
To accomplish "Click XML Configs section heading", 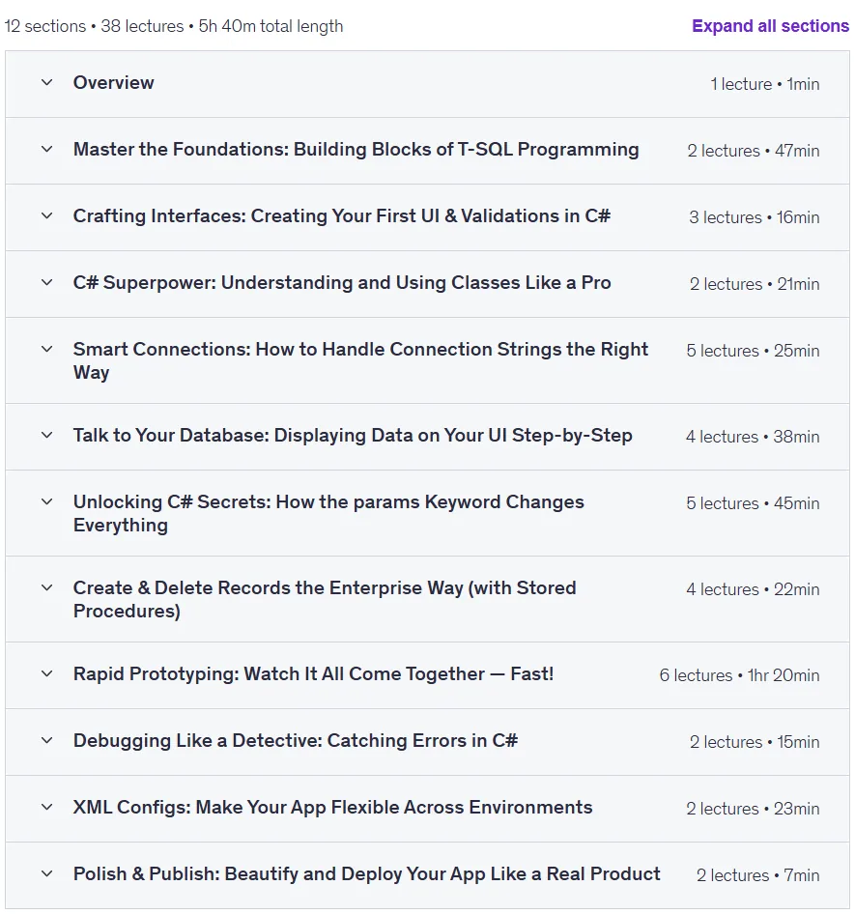I will tap(332, 808).
